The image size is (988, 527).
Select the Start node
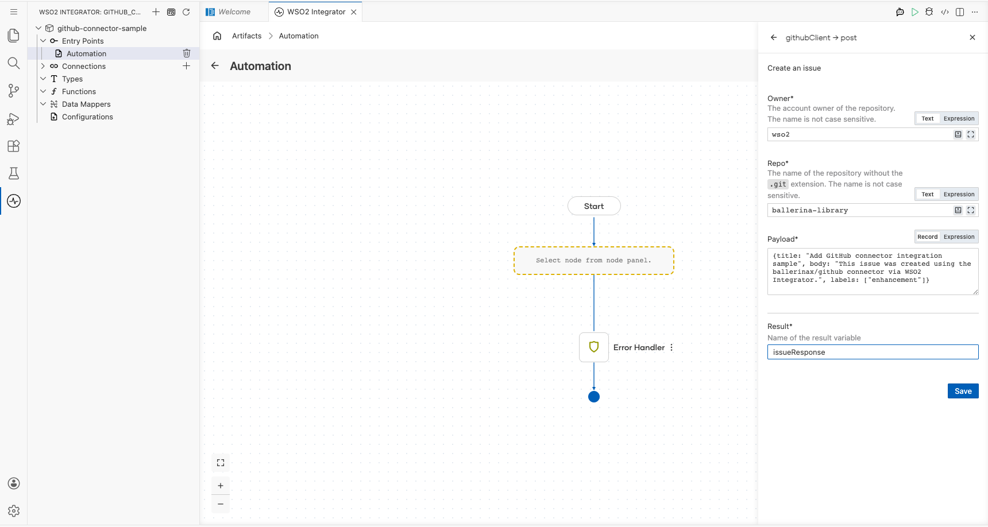click(594, 206)
